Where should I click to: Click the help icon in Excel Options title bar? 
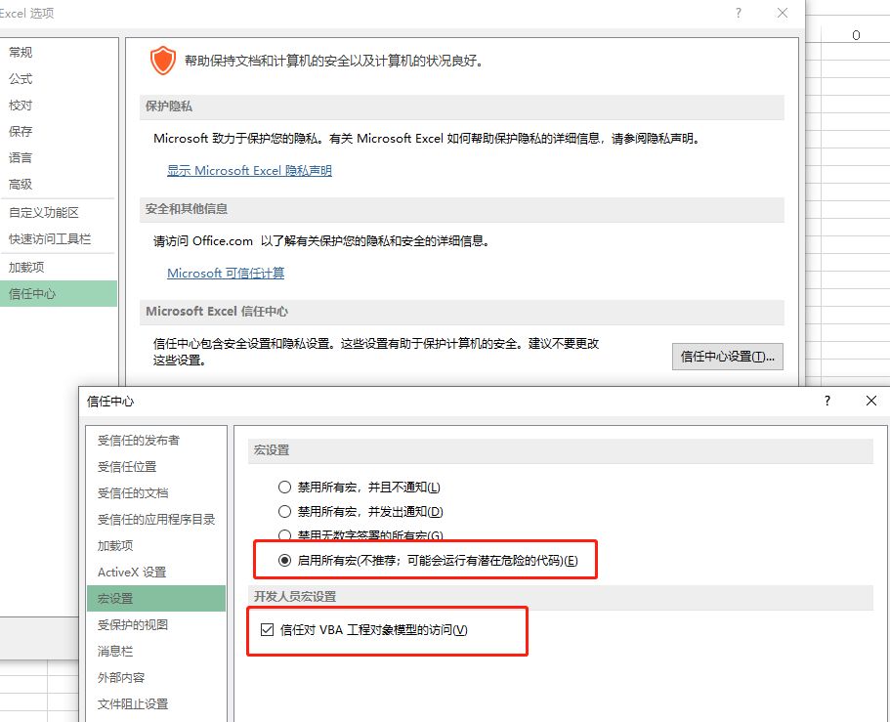pos(738,13)
